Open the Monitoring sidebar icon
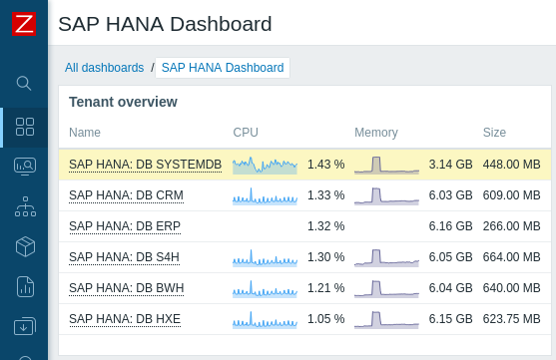The image size is (556, 360). [25, 167]
